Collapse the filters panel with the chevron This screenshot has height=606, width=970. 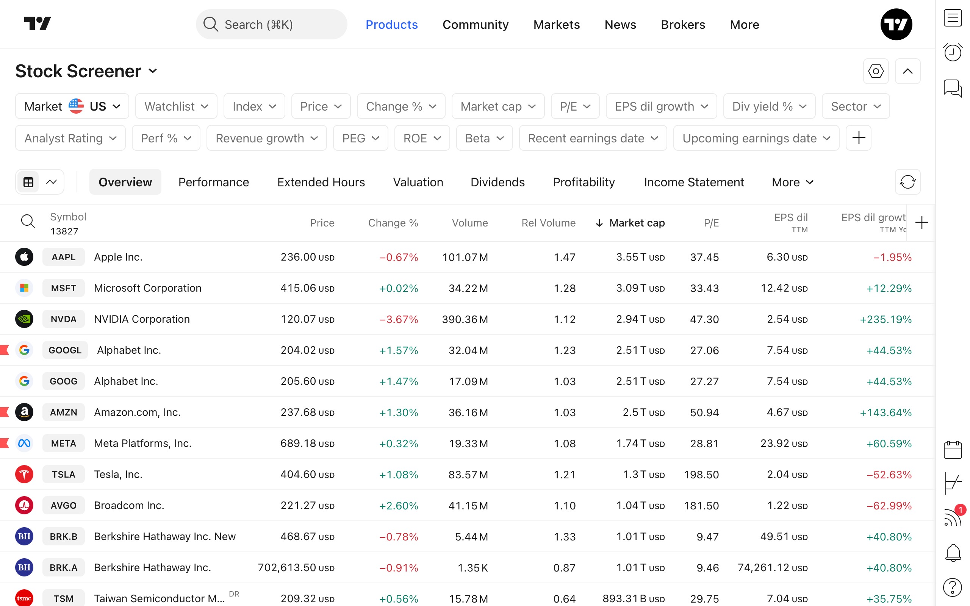(907, 71)
